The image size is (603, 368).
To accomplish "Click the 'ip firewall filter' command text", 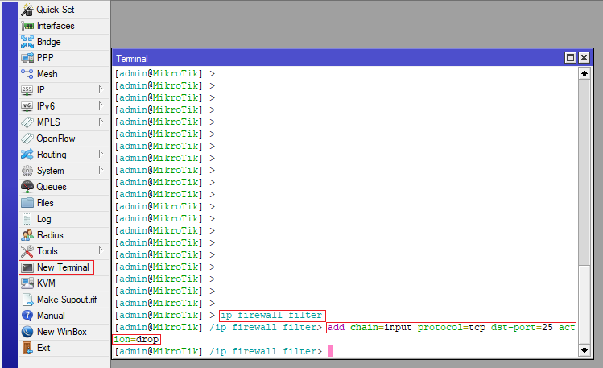I will click(x=272, y=316).
